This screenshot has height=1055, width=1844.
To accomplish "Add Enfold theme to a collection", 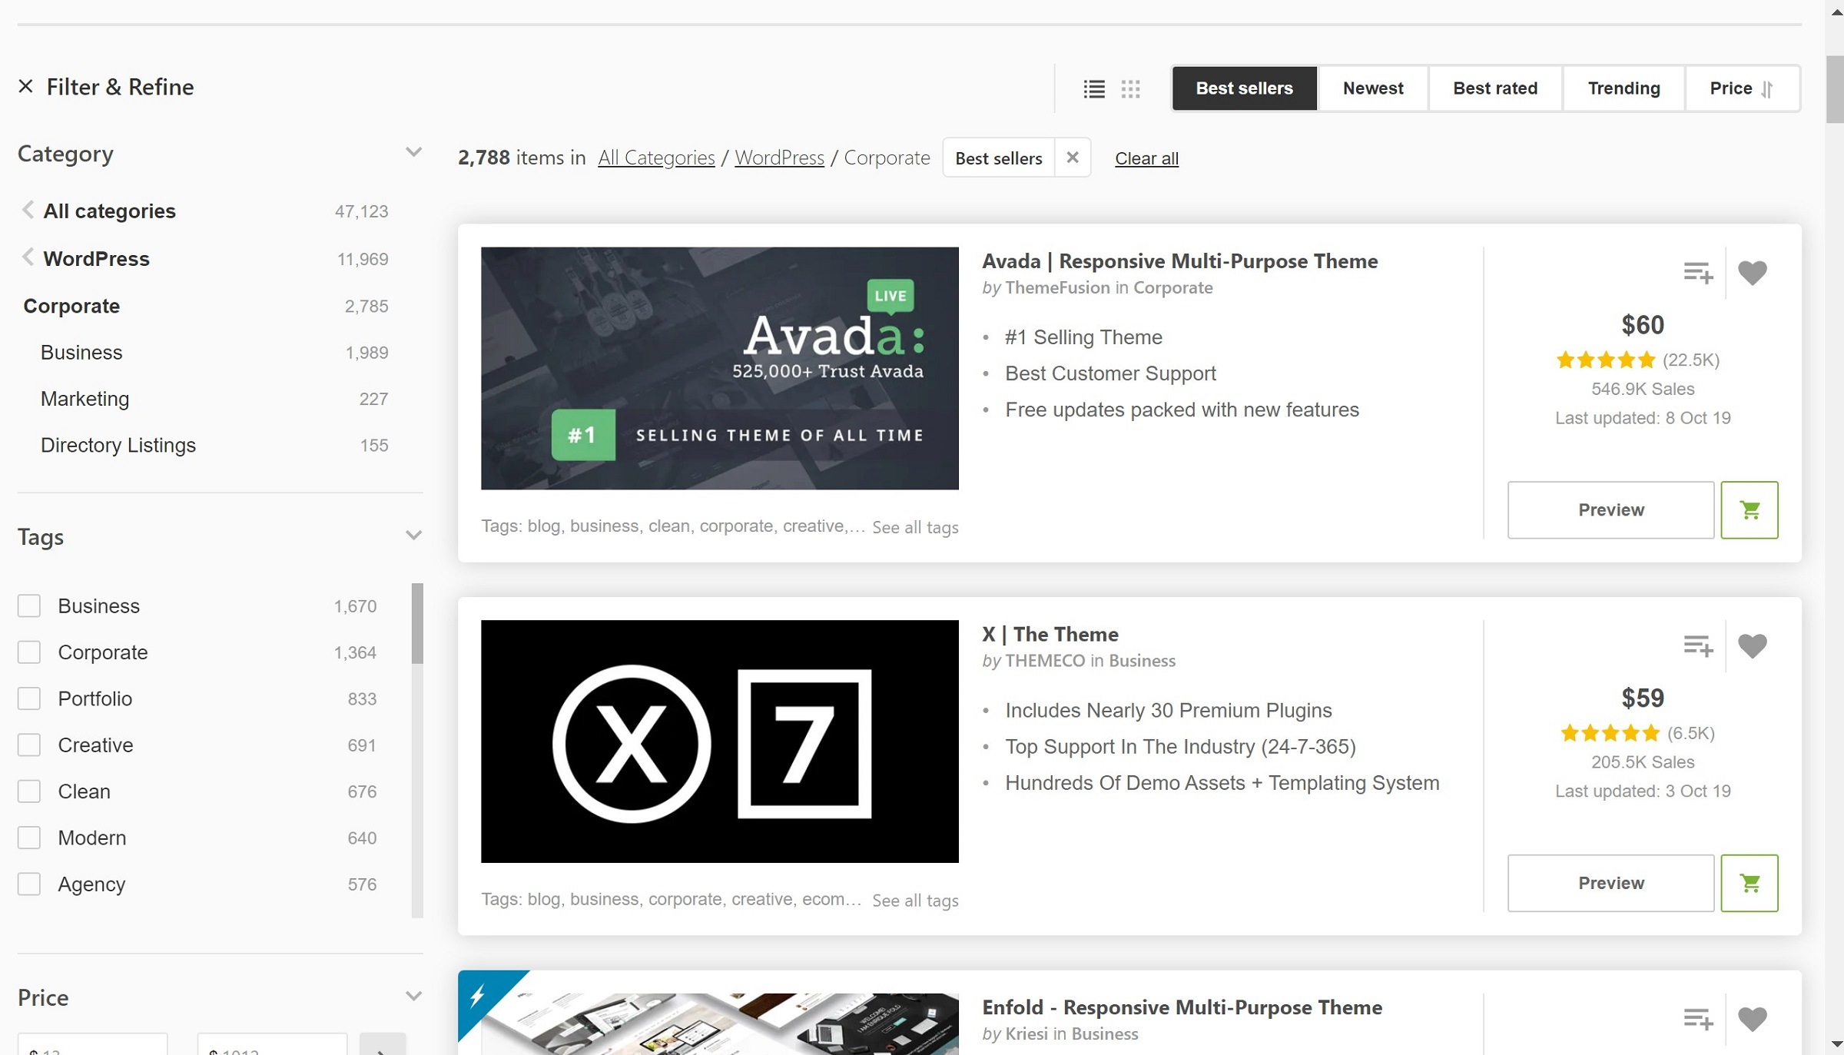I will pos(1698,1019).
